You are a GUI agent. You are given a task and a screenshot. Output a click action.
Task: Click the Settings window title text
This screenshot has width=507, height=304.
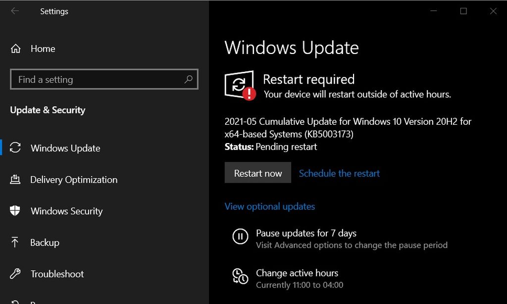coord(54,11)
